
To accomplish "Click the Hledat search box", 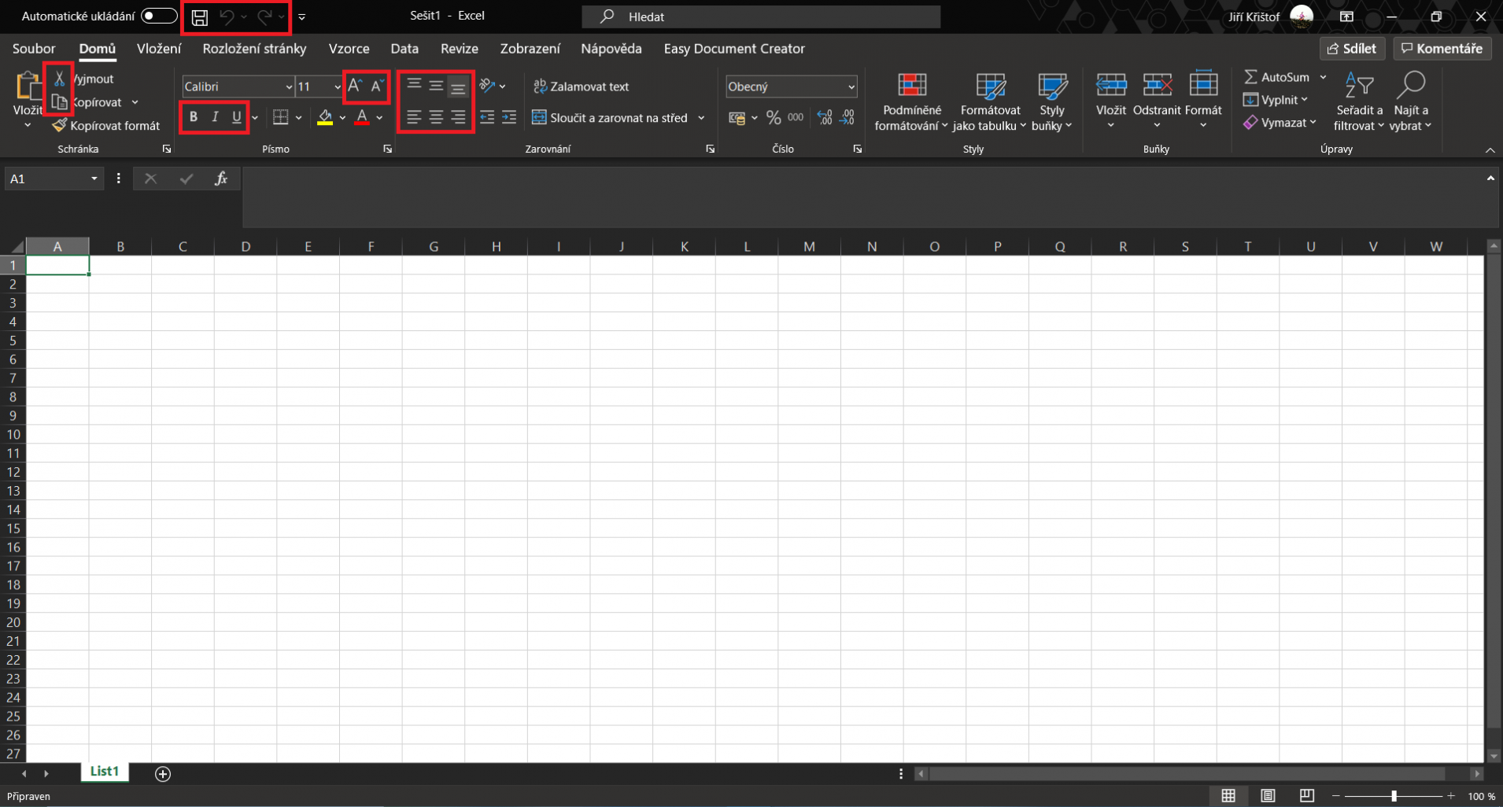I will pos(761,17).
